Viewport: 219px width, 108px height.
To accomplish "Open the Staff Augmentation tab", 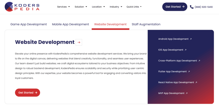I will (146, 24).
